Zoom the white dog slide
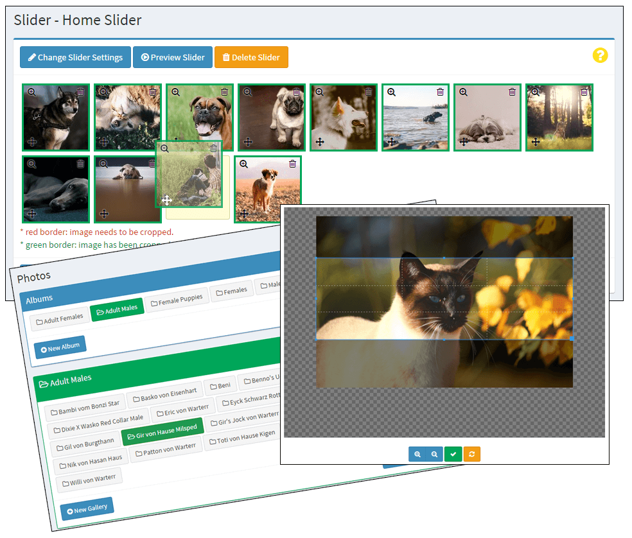Image resolution: width=632 pixels, height=538 pixels. [x=319, y=92]
